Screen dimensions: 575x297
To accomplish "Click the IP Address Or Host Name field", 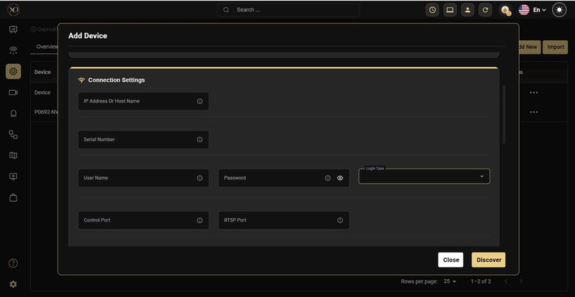I will 143,101.
